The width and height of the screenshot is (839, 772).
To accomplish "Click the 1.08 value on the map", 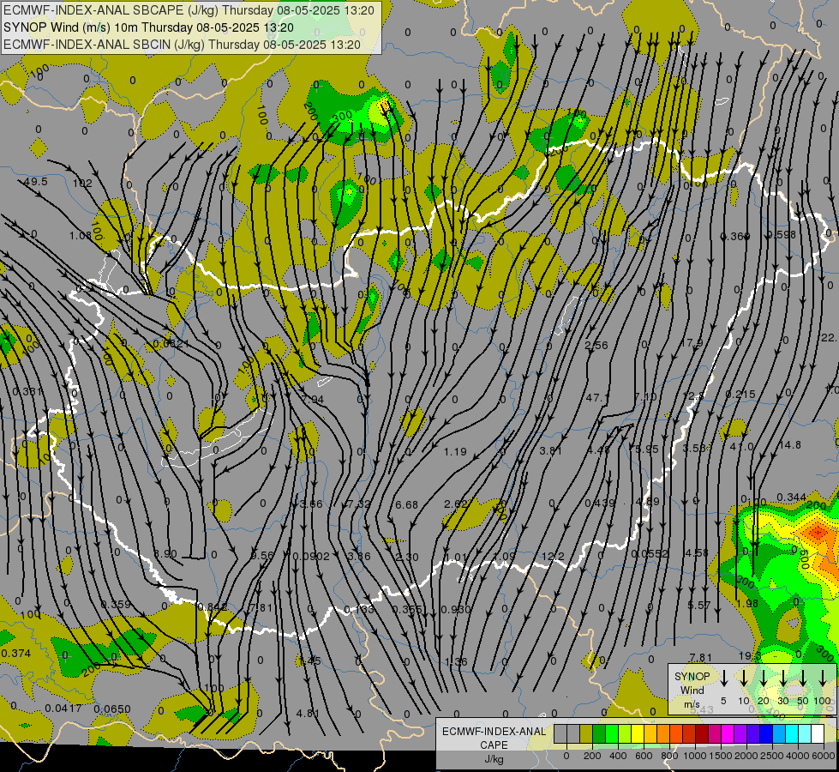I will [x=81, y=236].
